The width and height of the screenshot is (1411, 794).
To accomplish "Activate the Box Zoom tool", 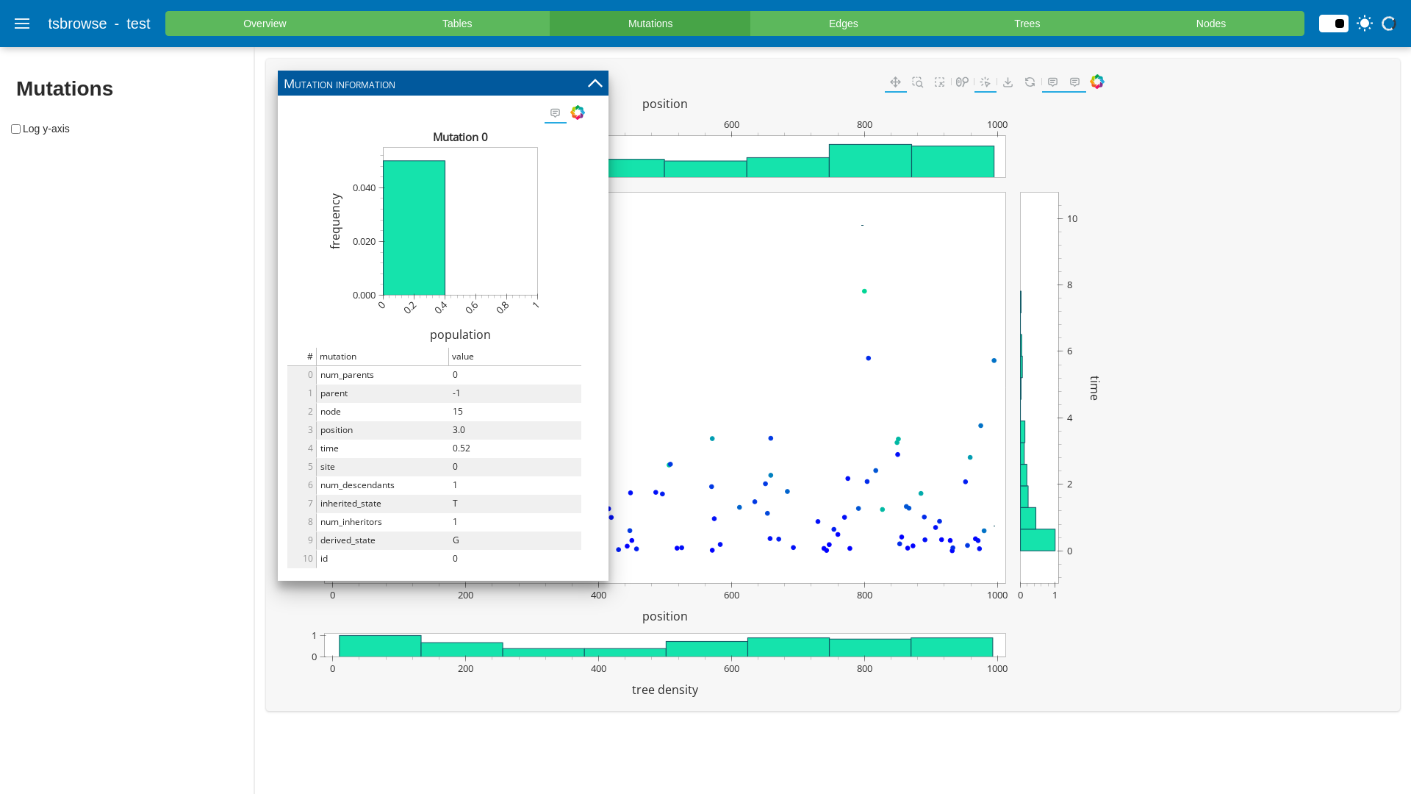I will point(917,82).
